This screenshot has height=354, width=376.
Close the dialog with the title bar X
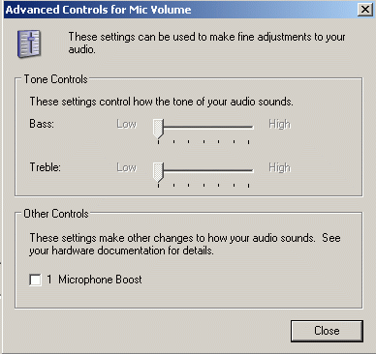pos(365,10)
